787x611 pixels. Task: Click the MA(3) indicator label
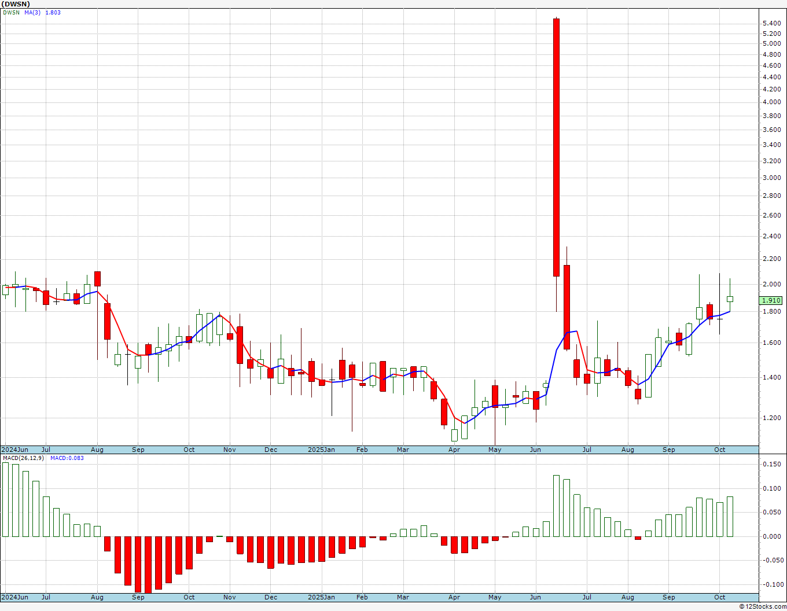[32, 12]
